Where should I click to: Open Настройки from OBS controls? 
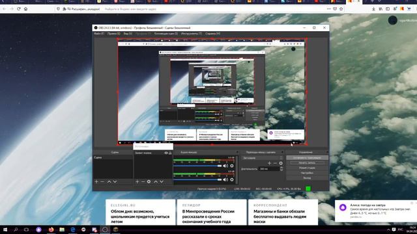tap(307, 173)
